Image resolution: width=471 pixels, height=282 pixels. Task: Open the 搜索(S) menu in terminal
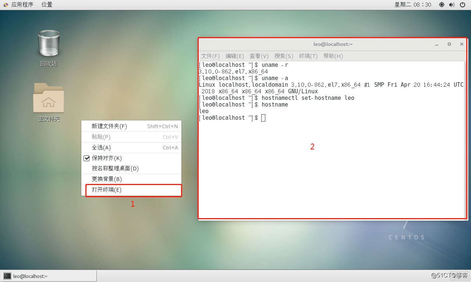(283, 56)
